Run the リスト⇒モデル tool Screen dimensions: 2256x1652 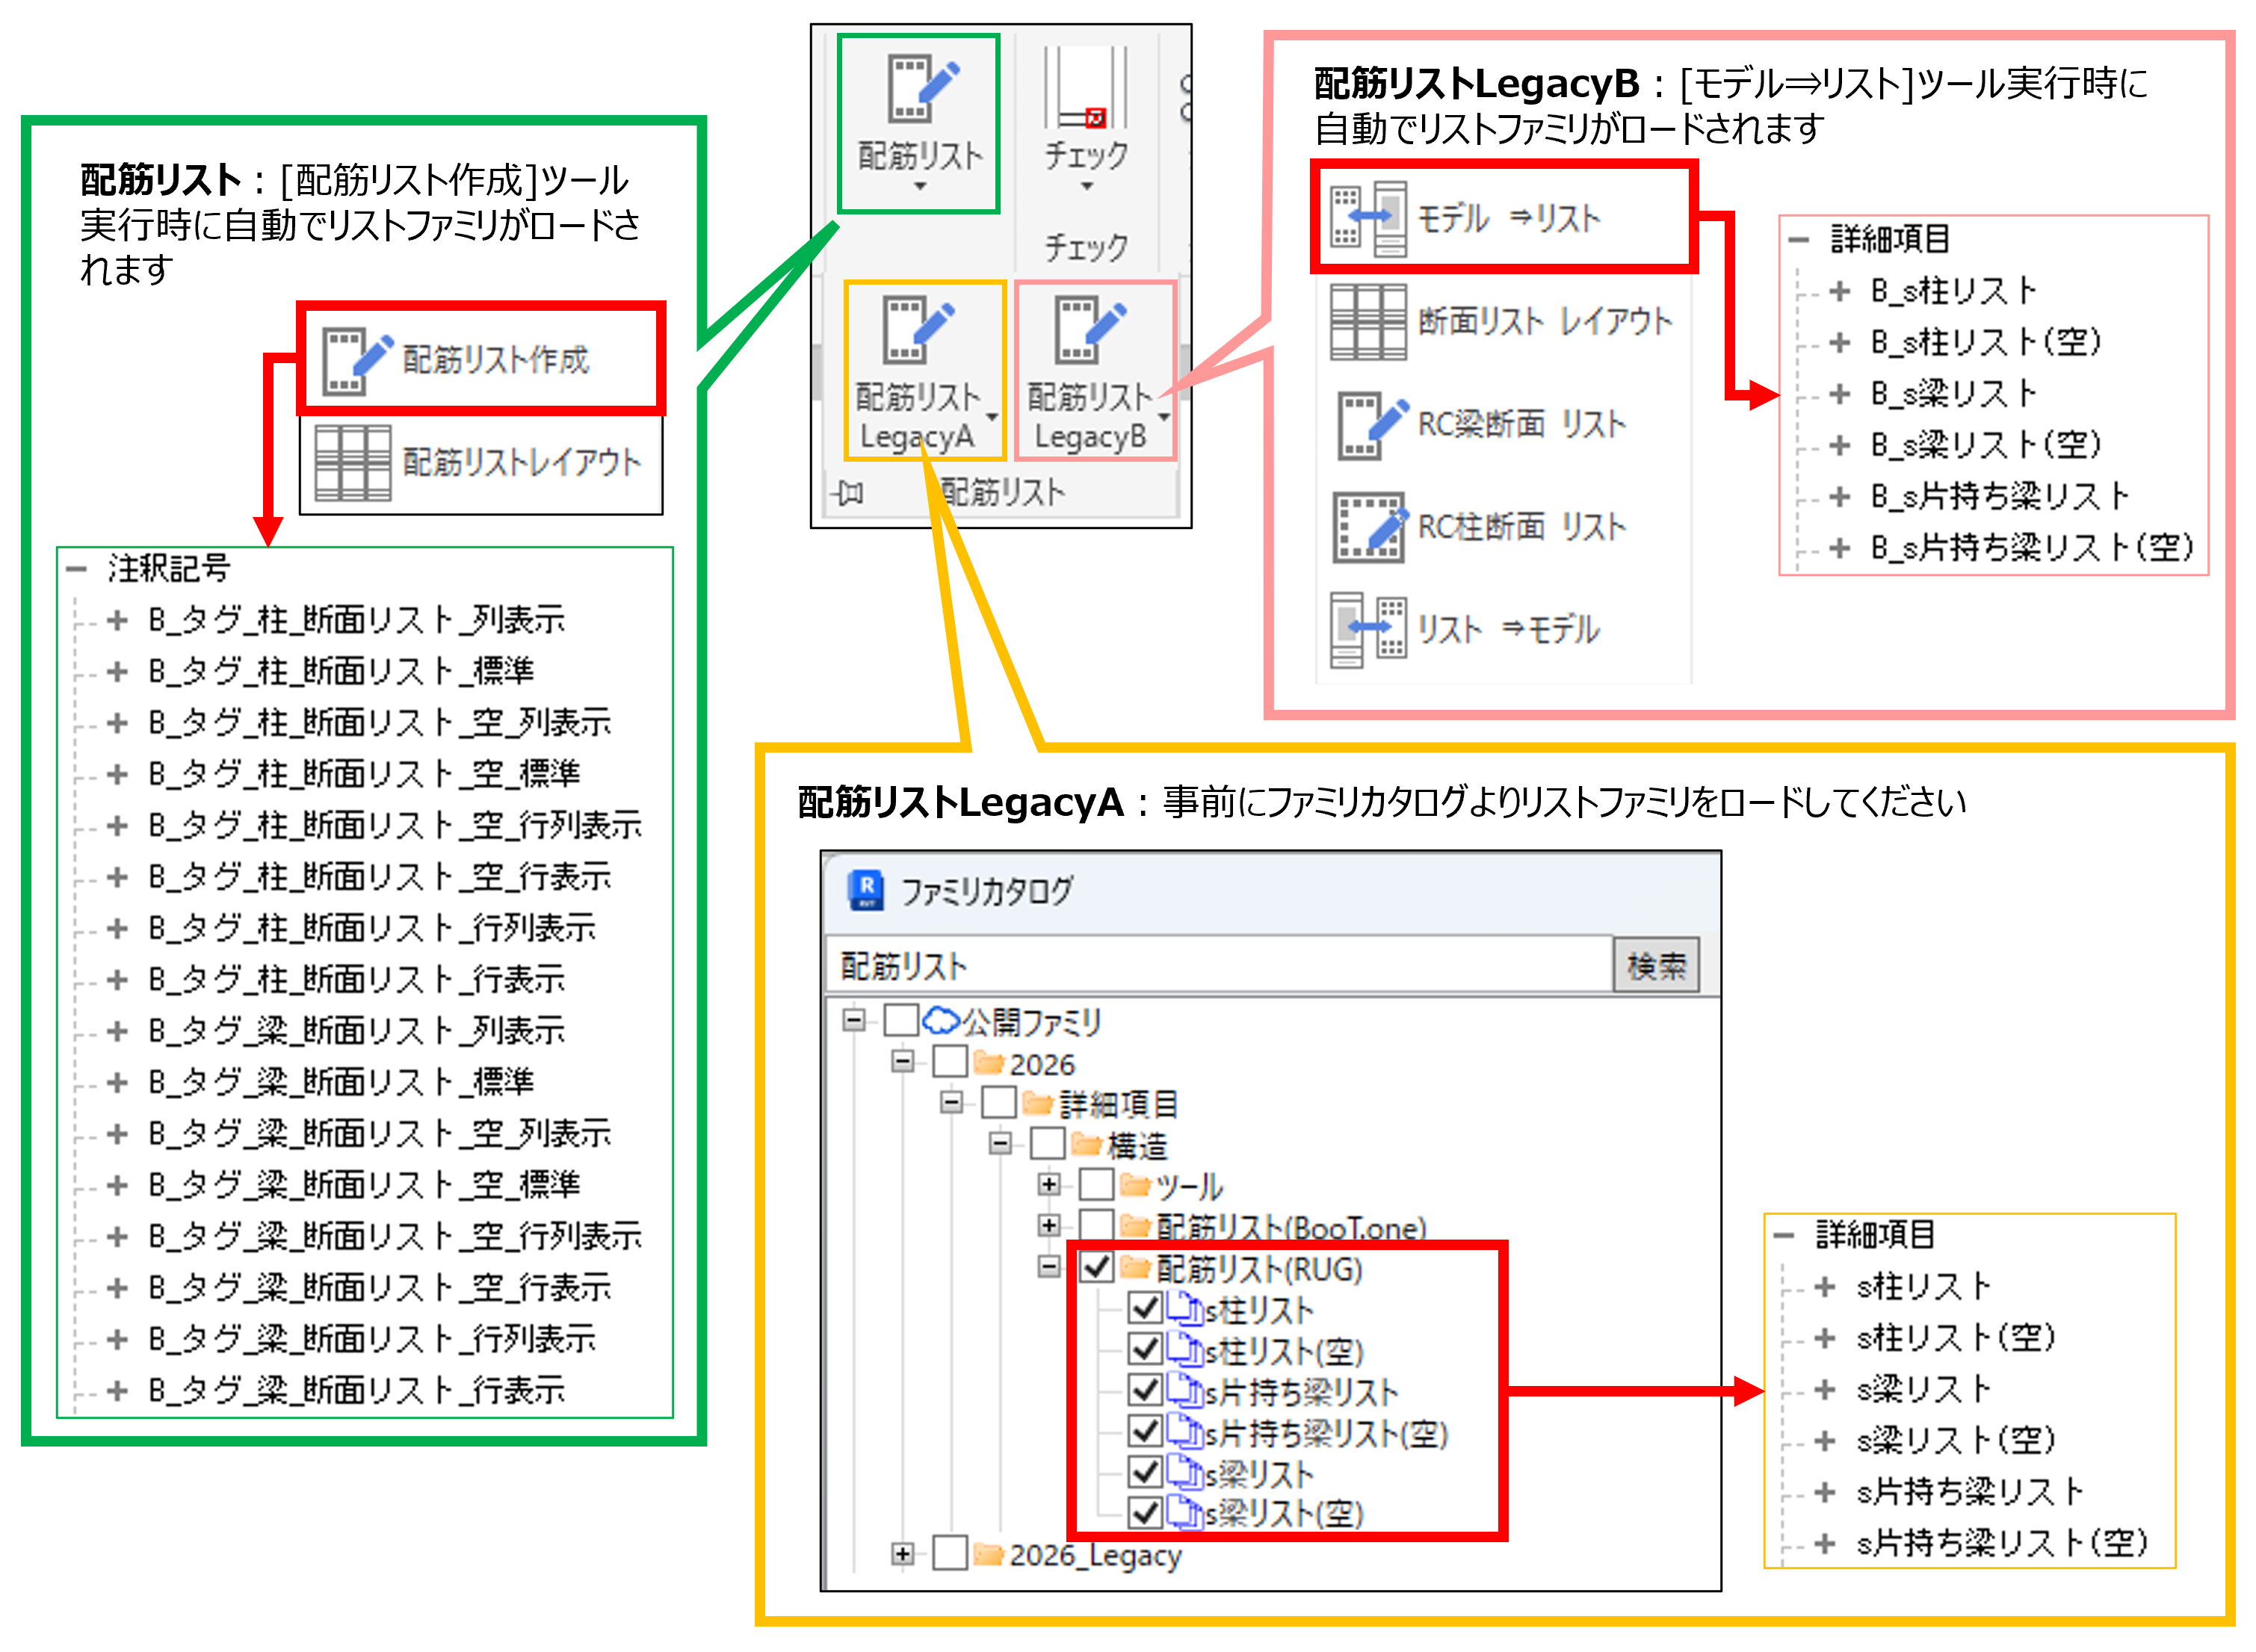(x=1466, y=629)
